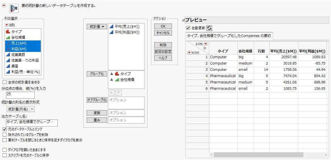Click the 度数 option box
Image resolution: width=331 pixels, height=160 pixels.
point(126,113)
